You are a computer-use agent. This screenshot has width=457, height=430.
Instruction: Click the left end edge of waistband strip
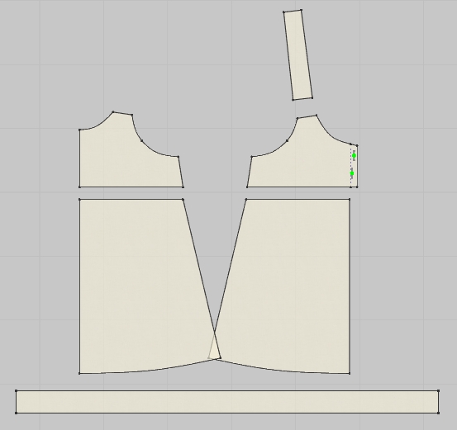[16, 402]
